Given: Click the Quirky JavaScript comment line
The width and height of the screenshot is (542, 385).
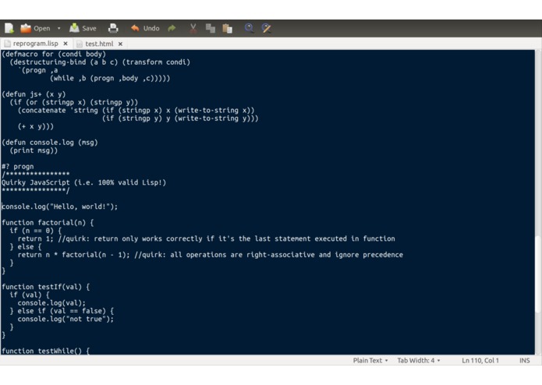Looking at the screenshot, I should [84, 182].
